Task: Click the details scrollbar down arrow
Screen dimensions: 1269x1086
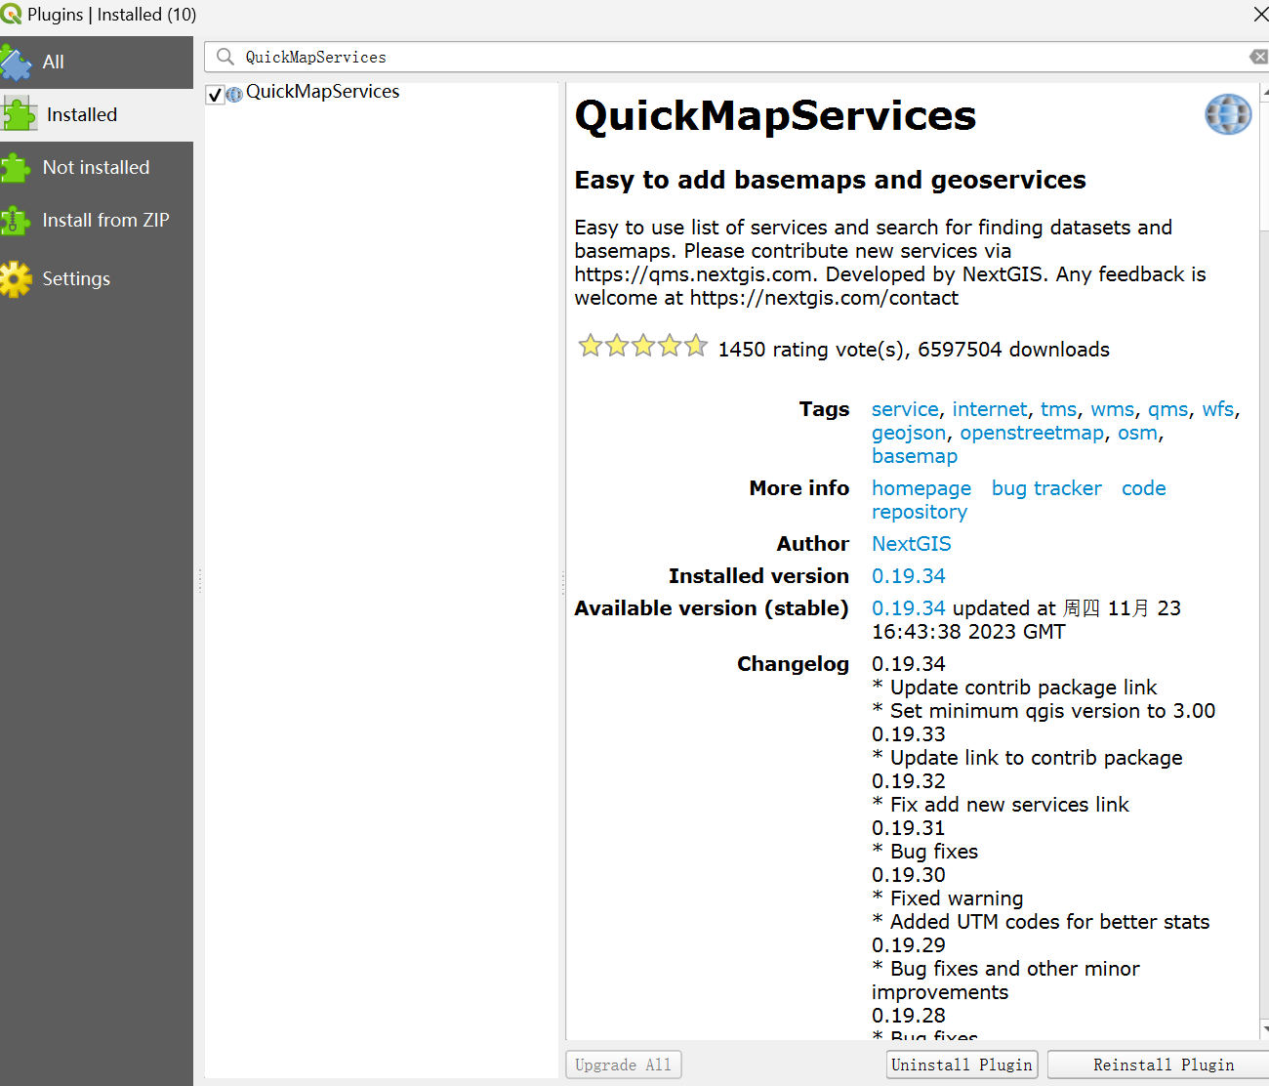Action: pos(1265,1028)
